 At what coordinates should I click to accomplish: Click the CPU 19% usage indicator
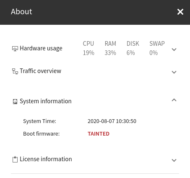[x=88, y=48]
